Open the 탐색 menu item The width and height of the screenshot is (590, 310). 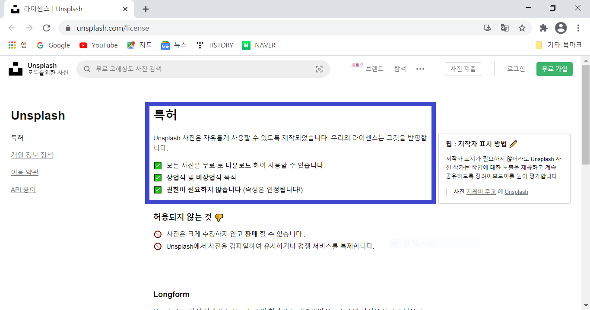coord(400,69)
